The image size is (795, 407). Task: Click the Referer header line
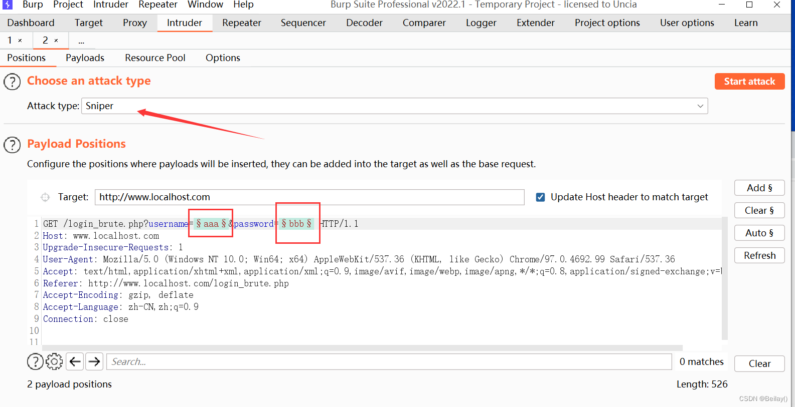[x=166, y=283]
